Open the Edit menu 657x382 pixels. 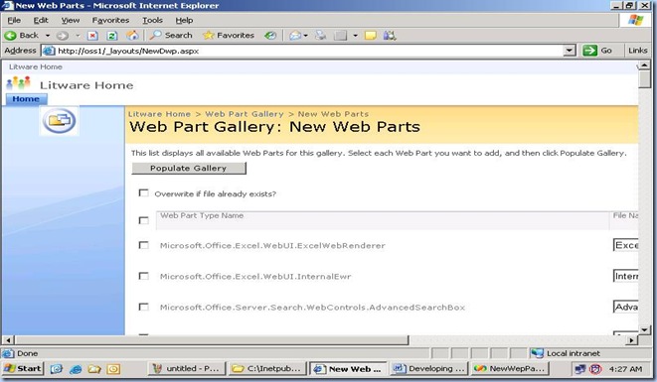(41, 20)
